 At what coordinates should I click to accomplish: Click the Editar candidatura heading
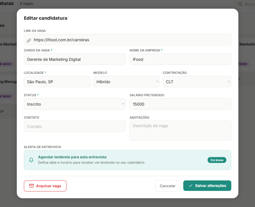pyautogui.click(x=45, y=18)
